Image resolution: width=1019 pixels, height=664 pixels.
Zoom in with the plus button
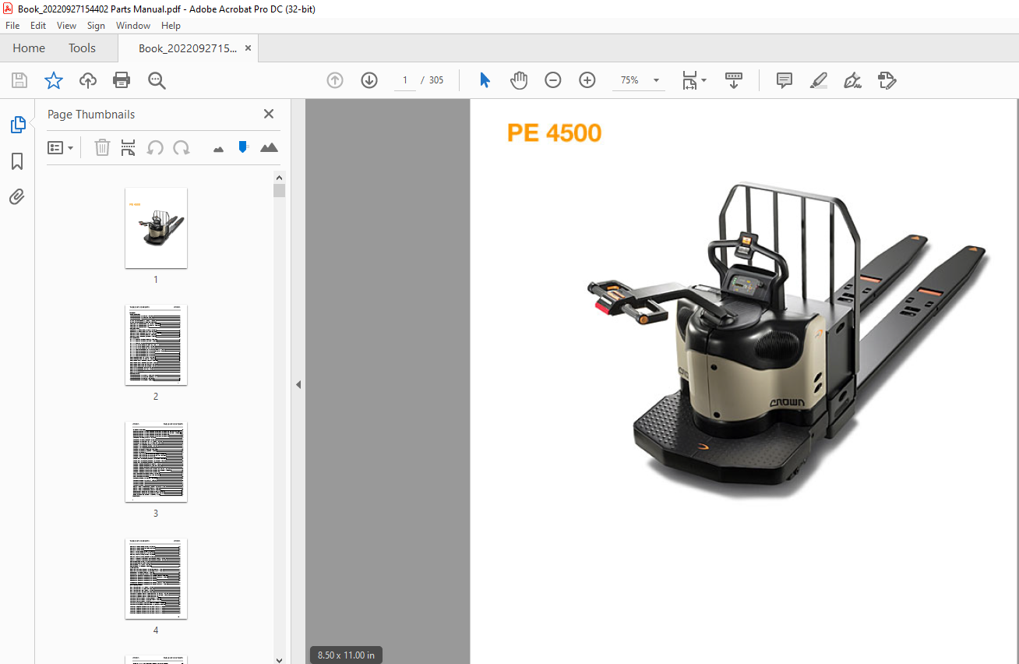(x=587, y=80)
